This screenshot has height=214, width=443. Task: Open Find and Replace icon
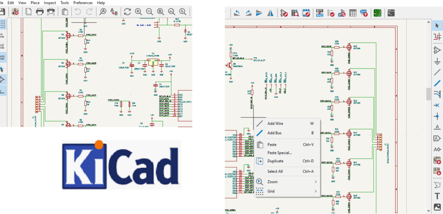tap(114, 12)
